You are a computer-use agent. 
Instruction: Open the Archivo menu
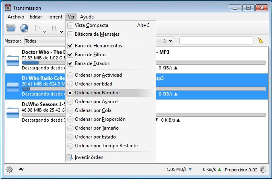coord(16,17)
